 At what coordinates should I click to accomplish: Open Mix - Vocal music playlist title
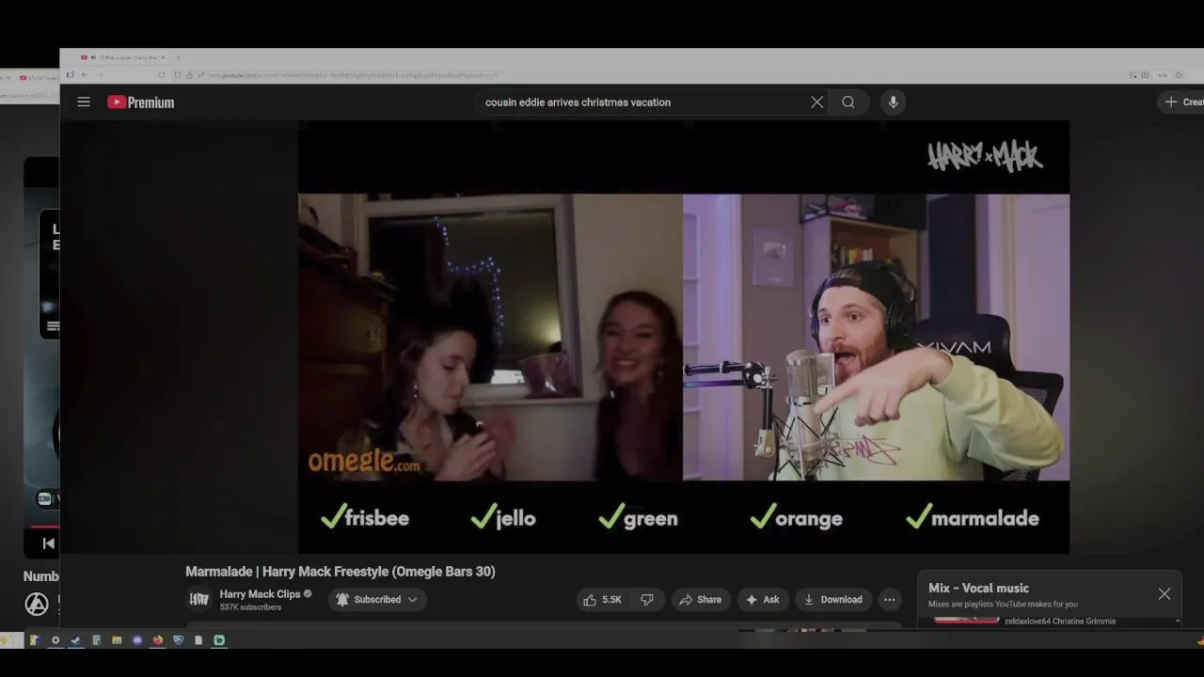[978, 588]
